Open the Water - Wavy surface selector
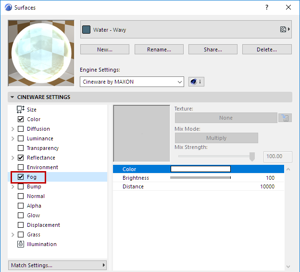Viewport: 300px width, 272px height. pos(186,29)
